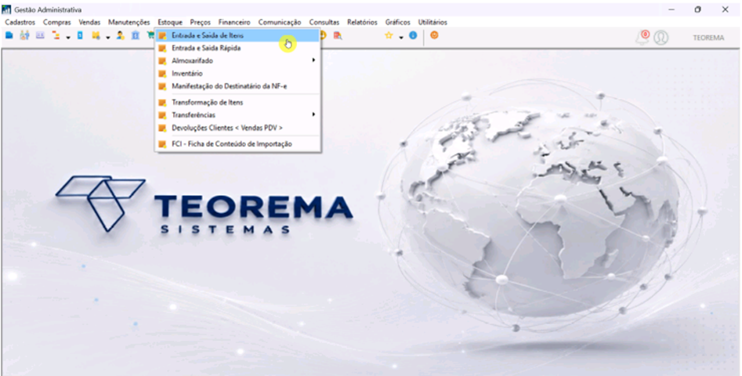Select FCI - Ficha de Conteúdo de Importação
This screenshot has width=742, height=376.
[238, 144]
